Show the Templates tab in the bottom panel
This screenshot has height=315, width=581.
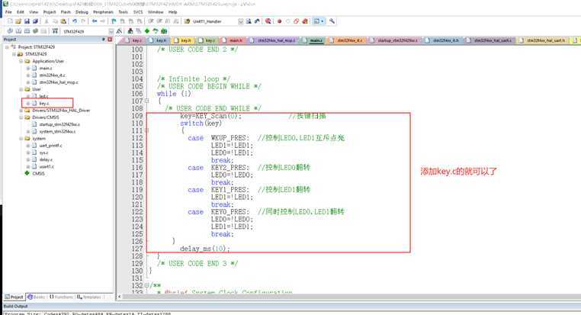coord(89,297)
